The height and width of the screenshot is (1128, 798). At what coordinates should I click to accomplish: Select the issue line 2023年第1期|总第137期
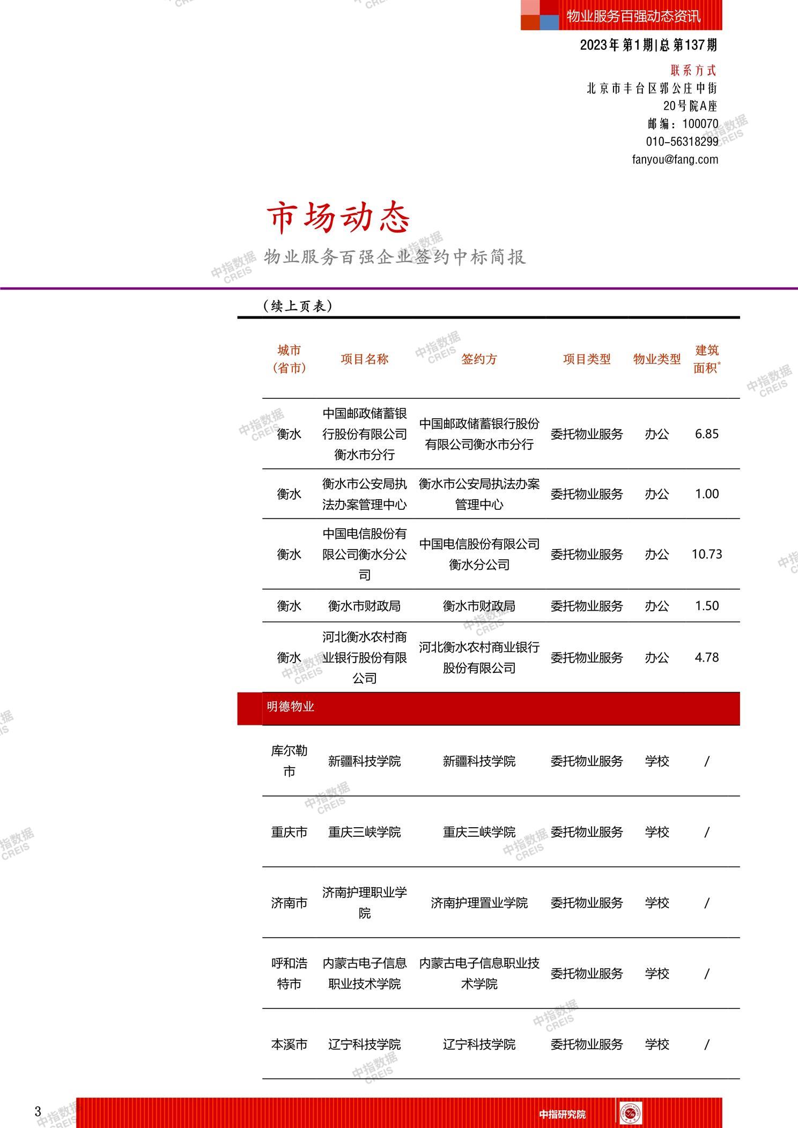point(648,45)
